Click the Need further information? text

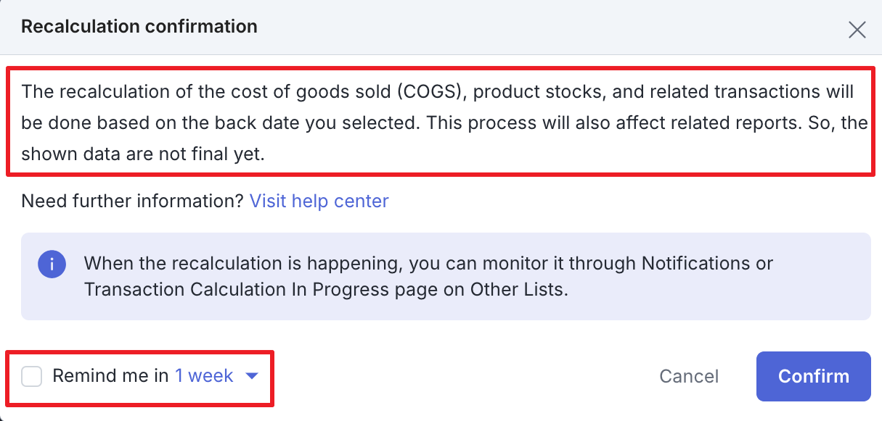click(x=132, y=201)
